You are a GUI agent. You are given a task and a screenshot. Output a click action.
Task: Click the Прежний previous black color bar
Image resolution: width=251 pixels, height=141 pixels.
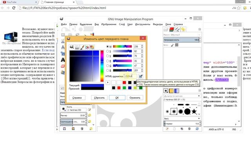[x=93, y=89]
